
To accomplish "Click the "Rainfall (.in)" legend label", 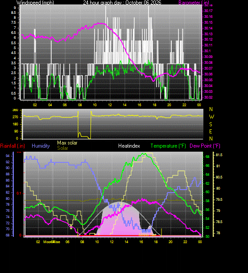I will click(12, 146).
